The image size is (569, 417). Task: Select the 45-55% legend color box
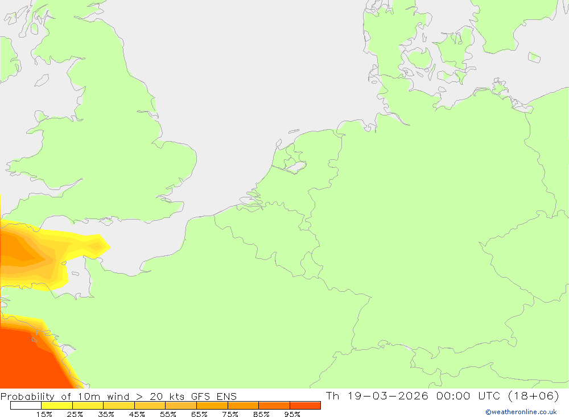point(150,406)
